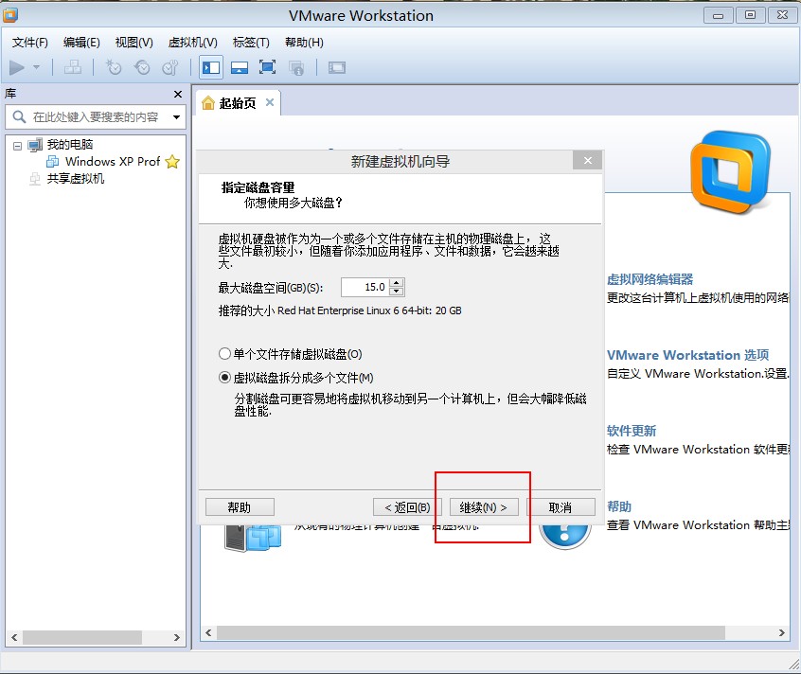Select 共享虚拟机 in the library
This screenshot has height=674, width=801.
pos(76,179)
